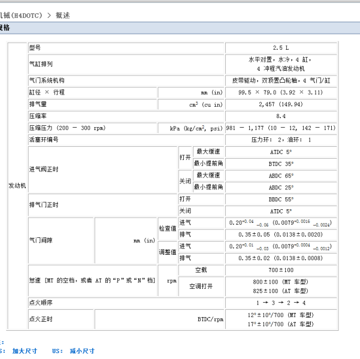
Task: Select the '0.35±0.05 (0.0138±0.0020)' value
Action: (281, 234)
